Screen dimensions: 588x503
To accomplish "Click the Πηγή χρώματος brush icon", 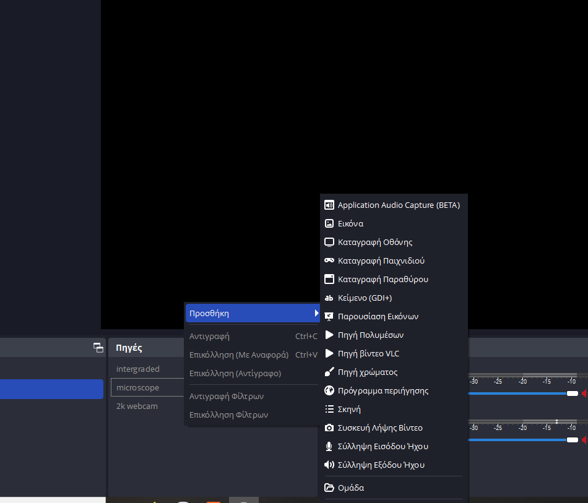I will [329, 372].
